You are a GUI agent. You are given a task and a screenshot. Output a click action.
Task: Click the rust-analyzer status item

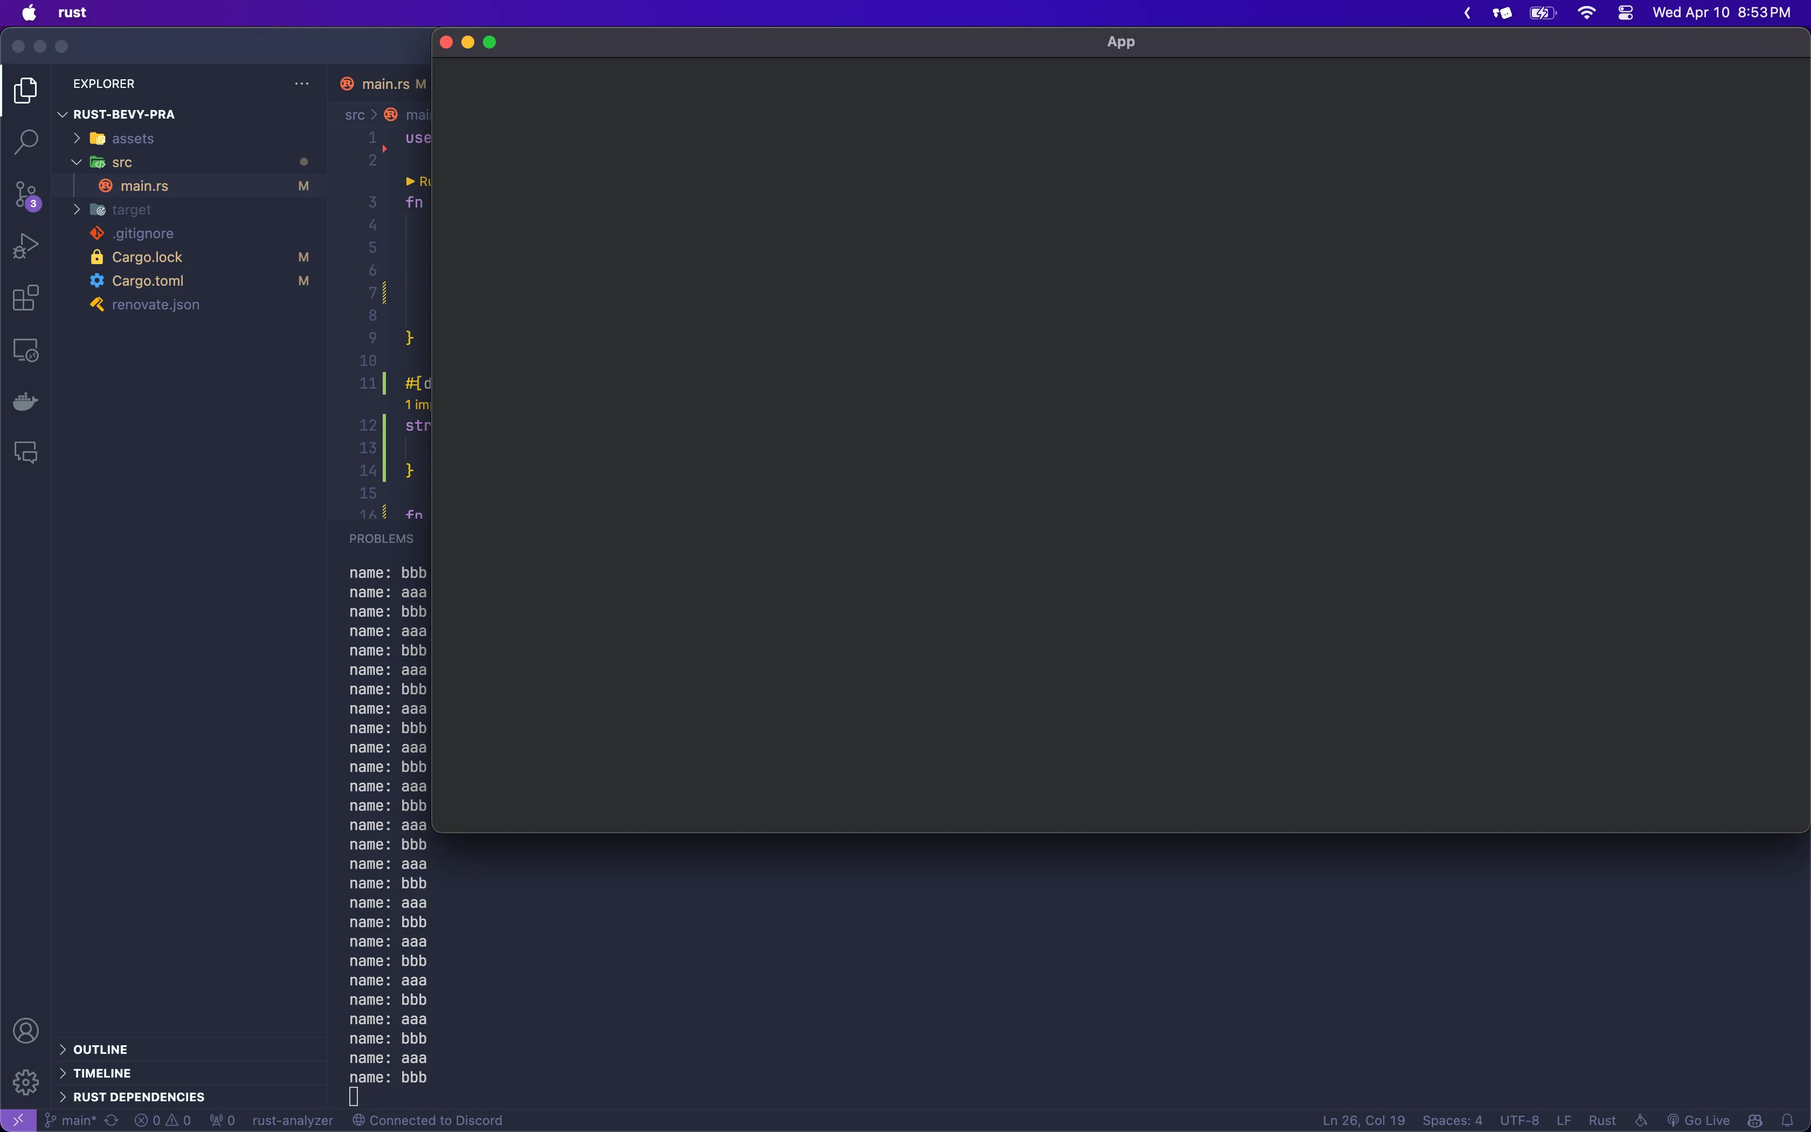click(293, 1120)
